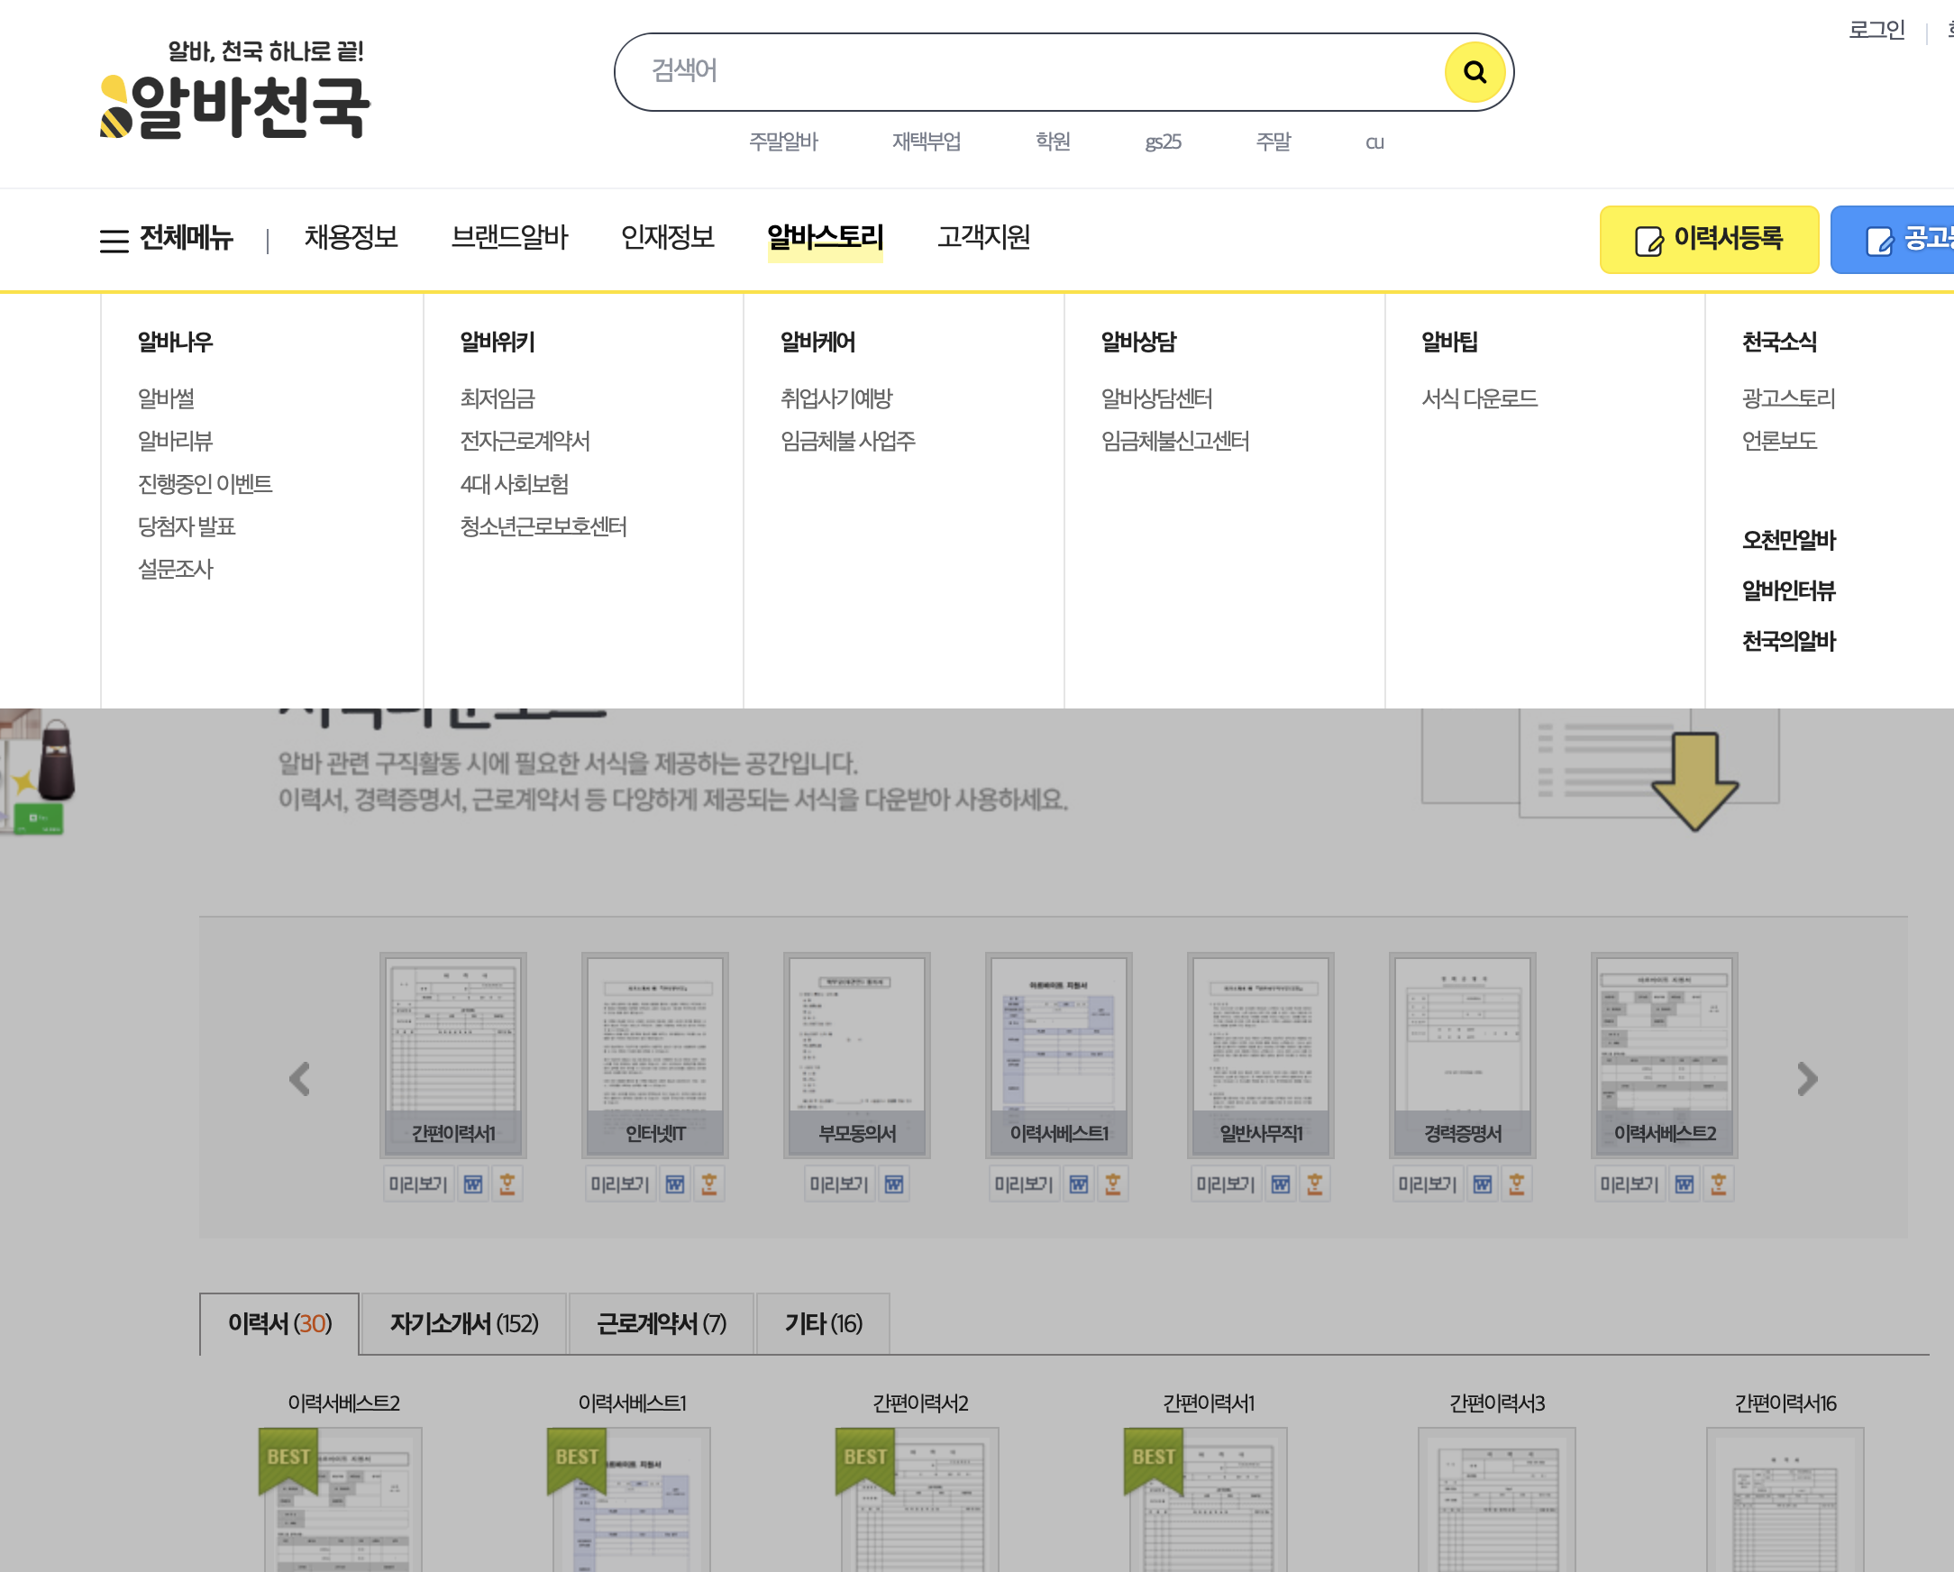
Task: Open the 전체메뉴 hamburger menu
Action: point(166,240)
